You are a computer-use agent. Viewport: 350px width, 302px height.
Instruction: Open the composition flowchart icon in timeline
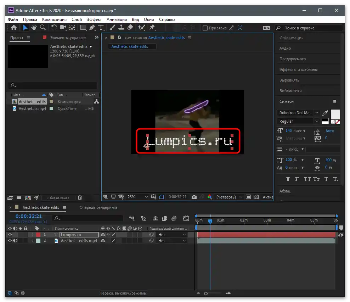(131, 218)
